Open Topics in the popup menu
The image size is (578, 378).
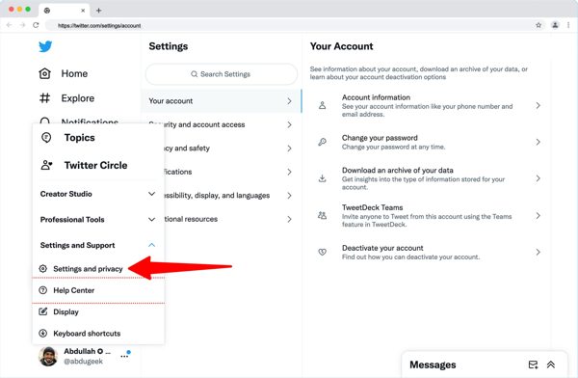(79, 138)
